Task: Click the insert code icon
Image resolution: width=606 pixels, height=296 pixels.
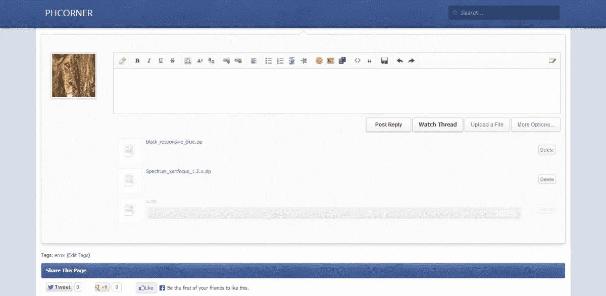Action: point(358,61)
